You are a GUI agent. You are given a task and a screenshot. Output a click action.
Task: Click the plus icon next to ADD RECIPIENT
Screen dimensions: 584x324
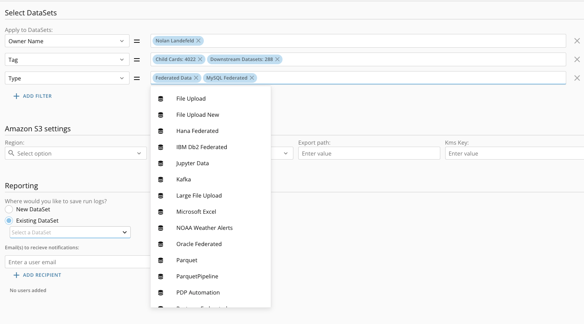pyautogui.click(x=16, y=275)
